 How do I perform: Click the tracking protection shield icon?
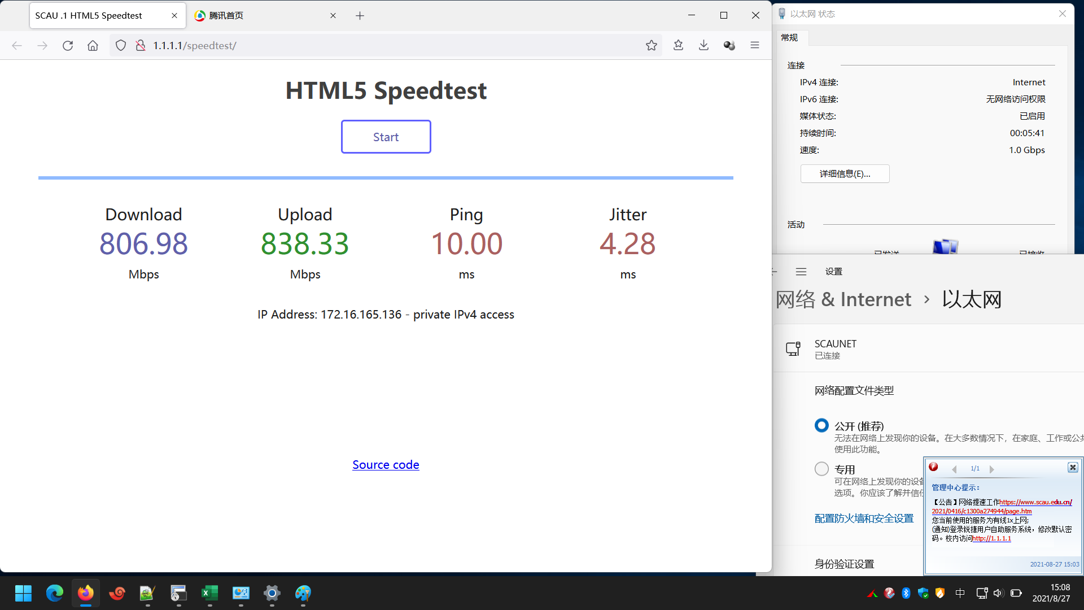pos(121,46)
